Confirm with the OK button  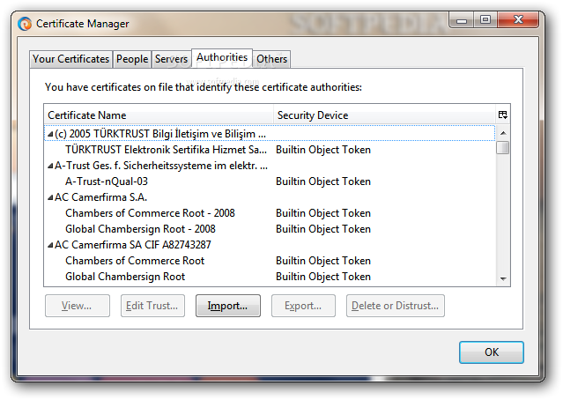492,352
